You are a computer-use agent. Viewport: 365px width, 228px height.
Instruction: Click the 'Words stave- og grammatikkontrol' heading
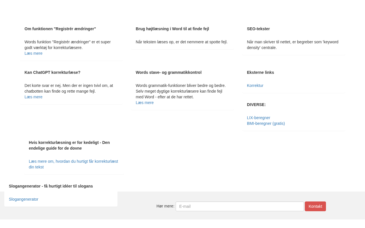pyautogui.click(x=169, y=72)
